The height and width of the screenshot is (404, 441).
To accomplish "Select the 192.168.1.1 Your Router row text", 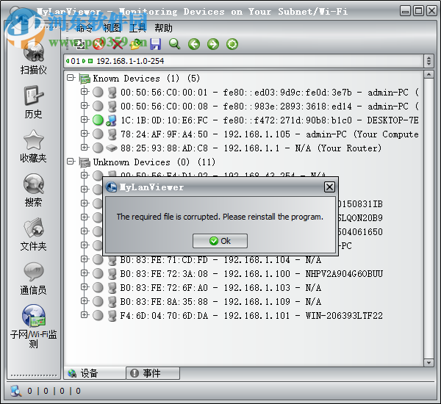I will pyautogui.click(x=251, y=148).
